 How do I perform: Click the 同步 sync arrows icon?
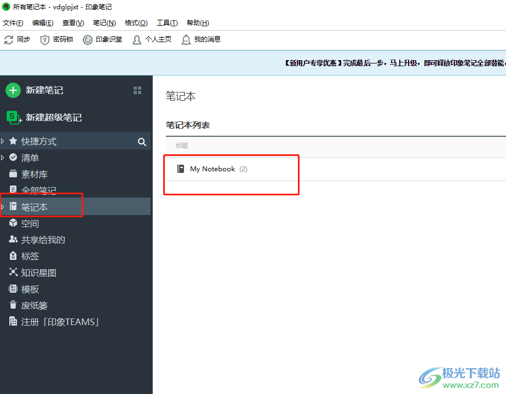tap(9, 39)
